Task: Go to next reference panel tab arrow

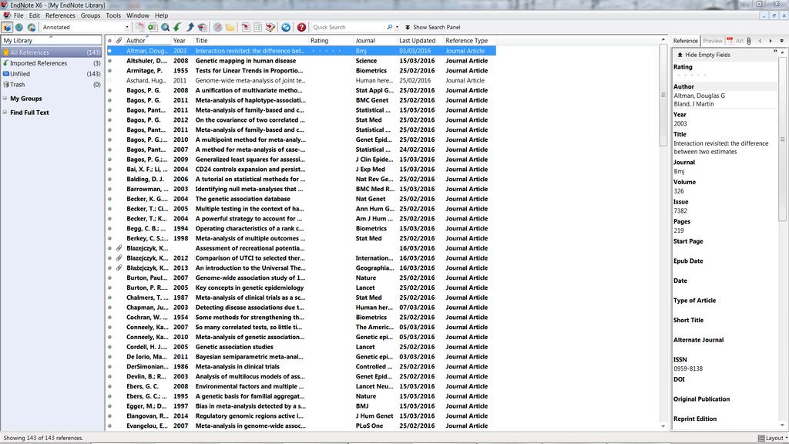Action: pyautogui.click(x=771, y=41)
